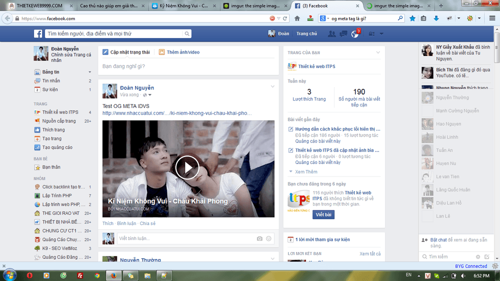Click Bình luận on the post
Viewport: 500px width, 281px height.
tap(126, 223)
